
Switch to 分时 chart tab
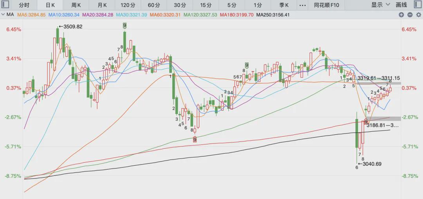pos(24,5)
